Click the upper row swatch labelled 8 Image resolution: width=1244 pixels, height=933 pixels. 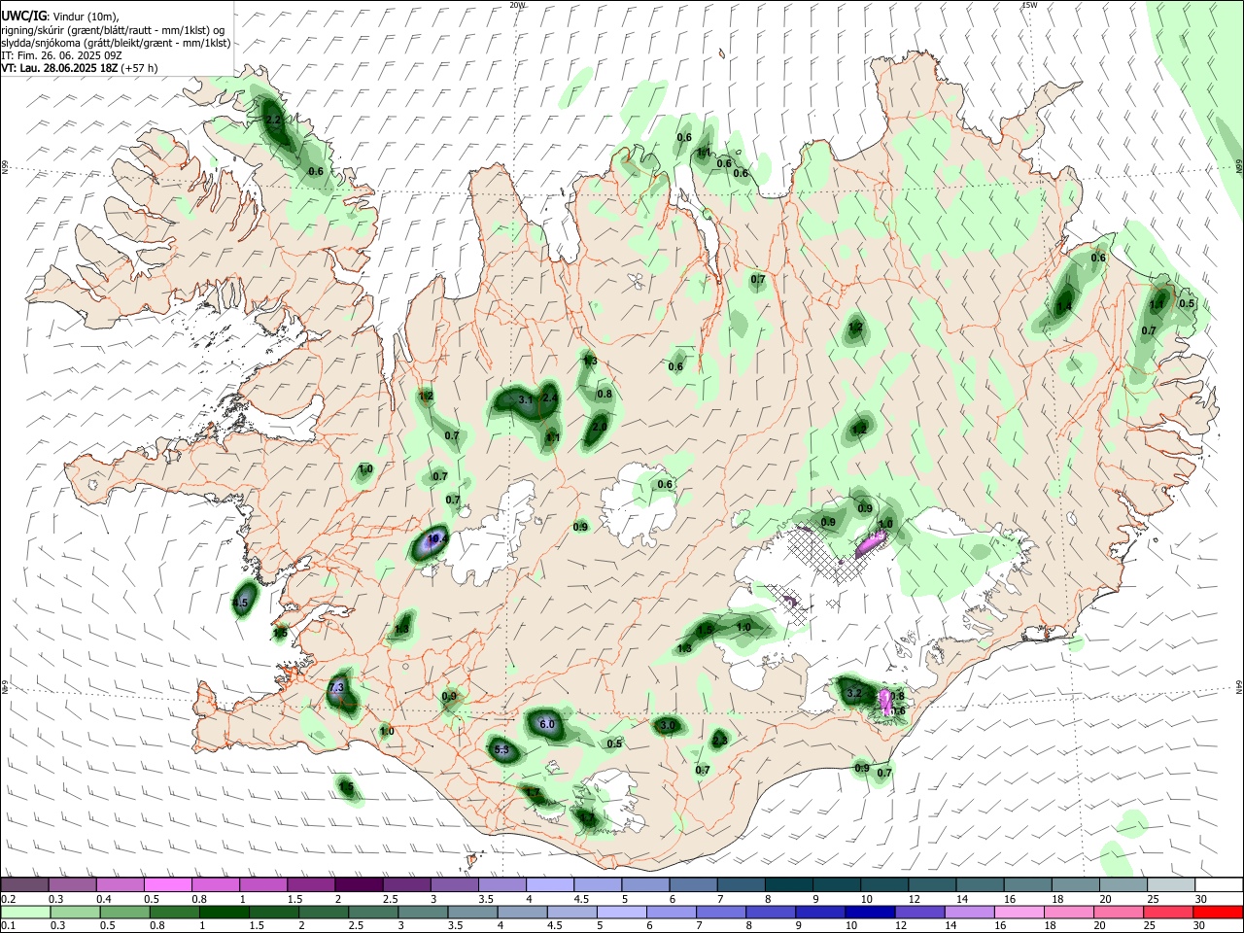pos(789,885)
